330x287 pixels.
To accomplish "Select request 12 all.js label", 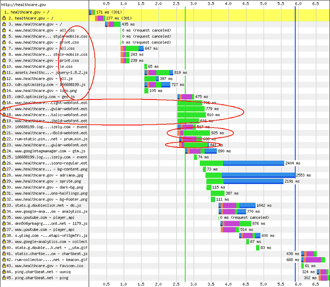I will (40, 79).
